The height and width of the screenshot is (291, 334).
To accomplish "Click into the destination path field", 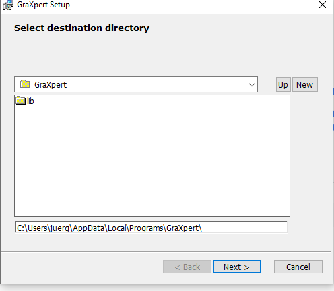I will (151, 228).
